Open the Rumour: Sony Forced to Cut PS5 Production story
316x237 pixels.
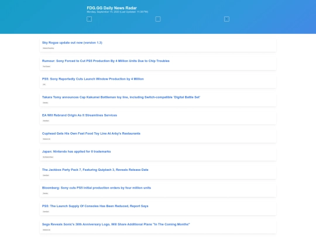(x=105, y=61)
